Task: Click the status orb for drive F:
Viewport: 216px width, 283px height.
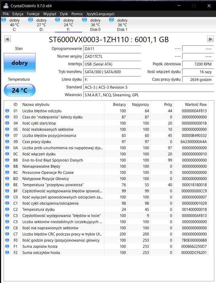Action: tap(57, 20)
